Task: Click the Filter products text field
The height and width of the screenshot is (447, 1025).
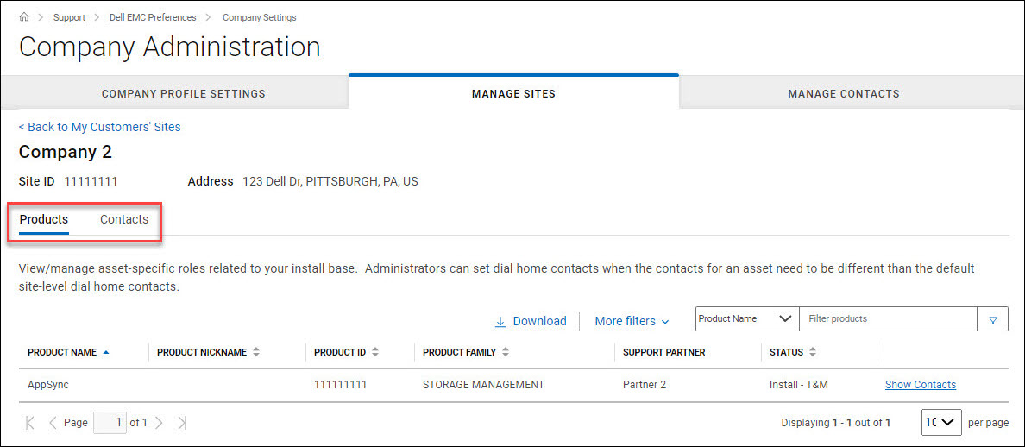Action: coord(888,319)
